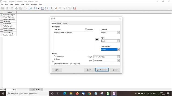Viewport: 172px width, 96px height.
Task: Click the arrow to insert database field
Action: tap(97, 40)
